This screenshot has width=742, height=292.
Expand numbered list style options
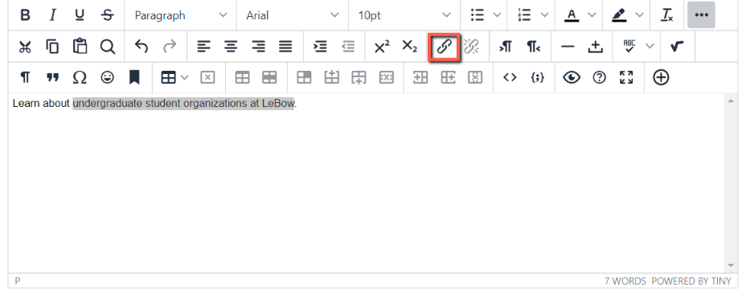[x=545, y=15]
